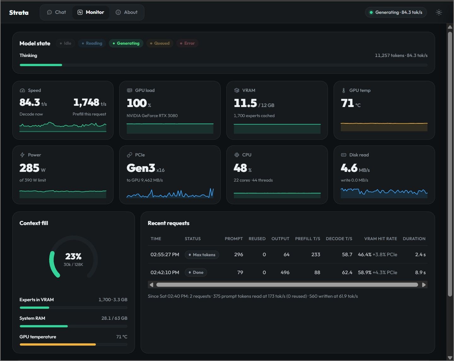Image resolution: width=454 pixels, height=361 pixels.
Task: Select the Idle state chip
Action: point(66,43)
